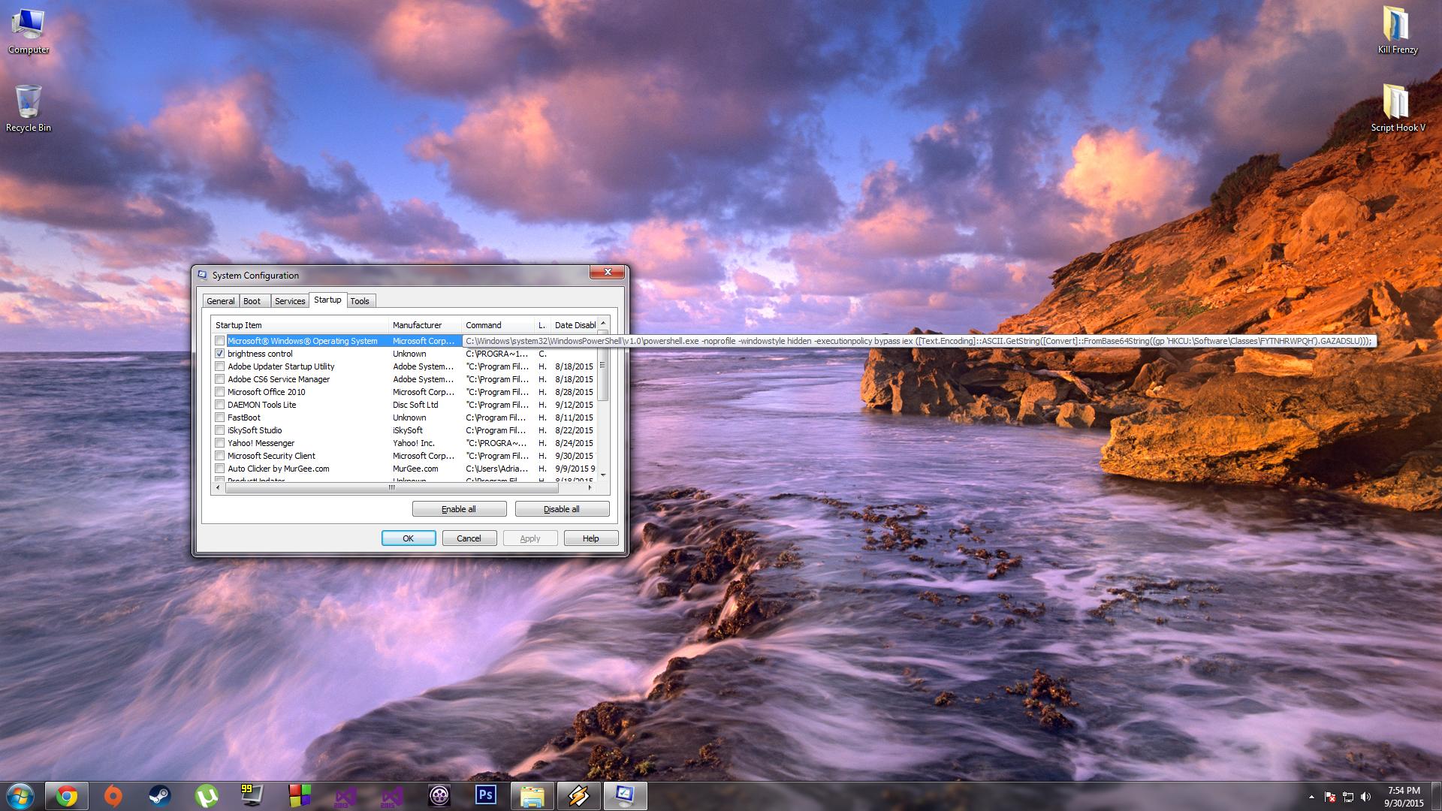Tick the Adobe Updater Startup Utility checkbox

click(x=220, y=366)
